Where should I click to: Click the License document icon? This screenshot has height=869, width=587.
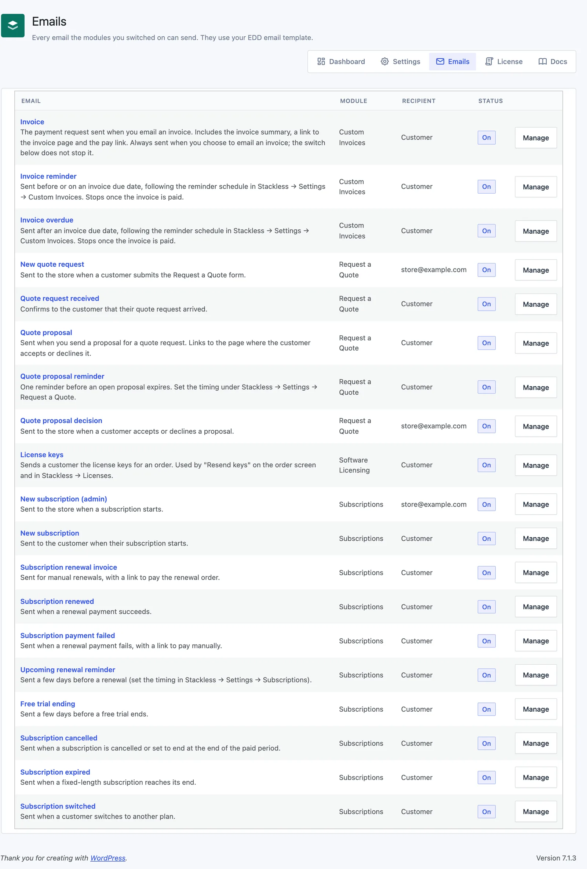click(489, 61)
